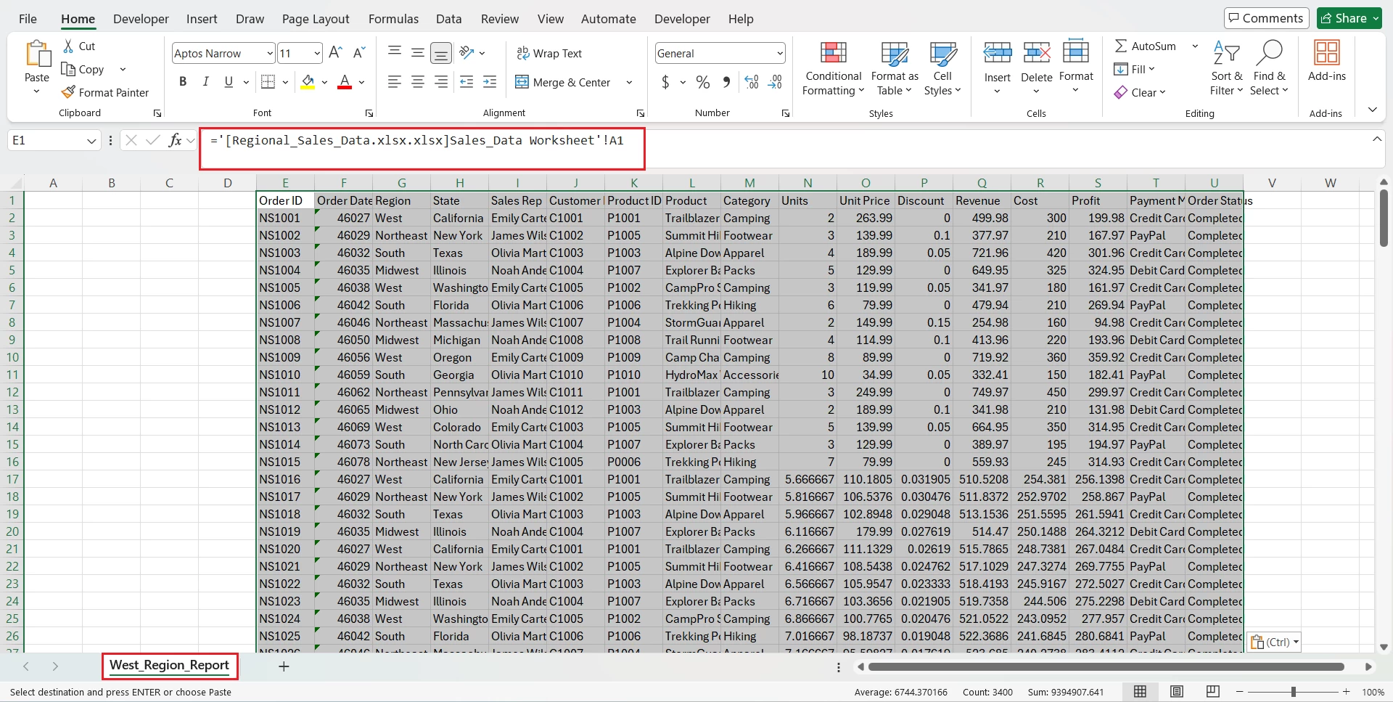Open the General number format dropdown

click(x=780, y=53)
